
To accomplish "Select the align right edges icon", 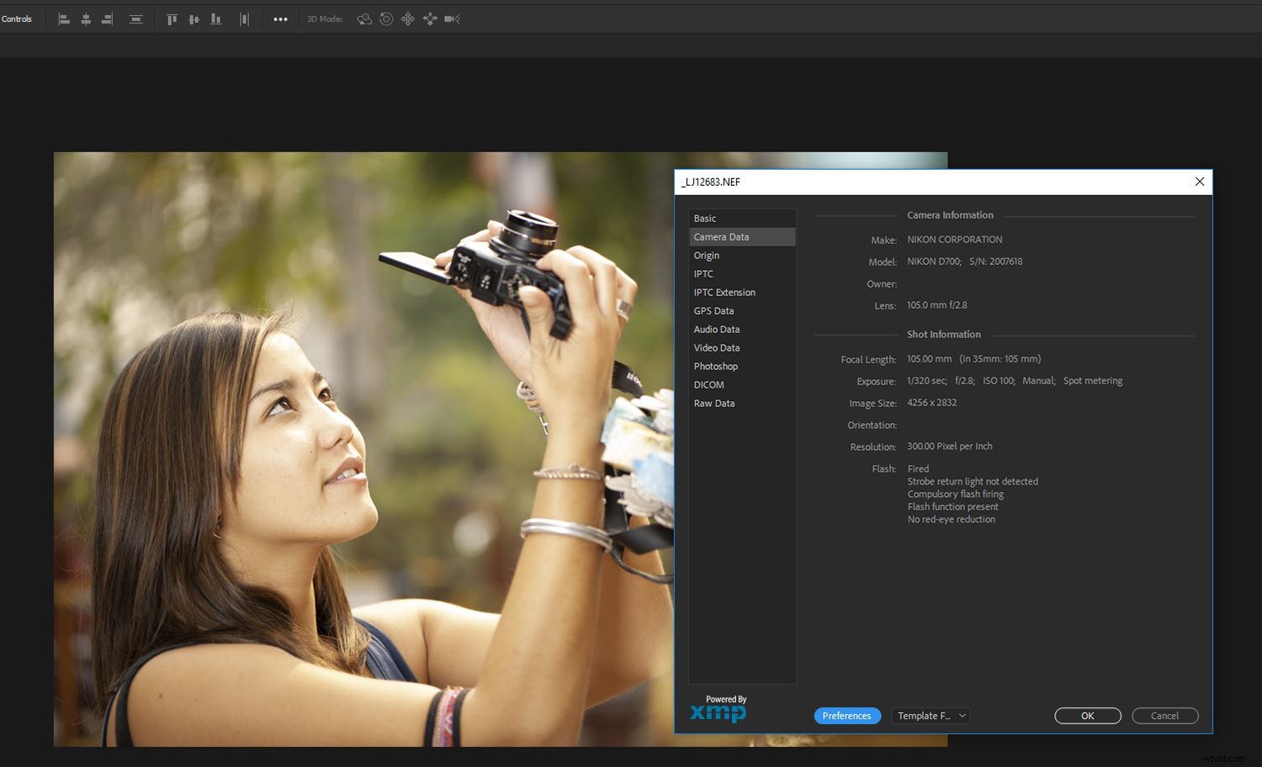I will [x=106, y=19].
